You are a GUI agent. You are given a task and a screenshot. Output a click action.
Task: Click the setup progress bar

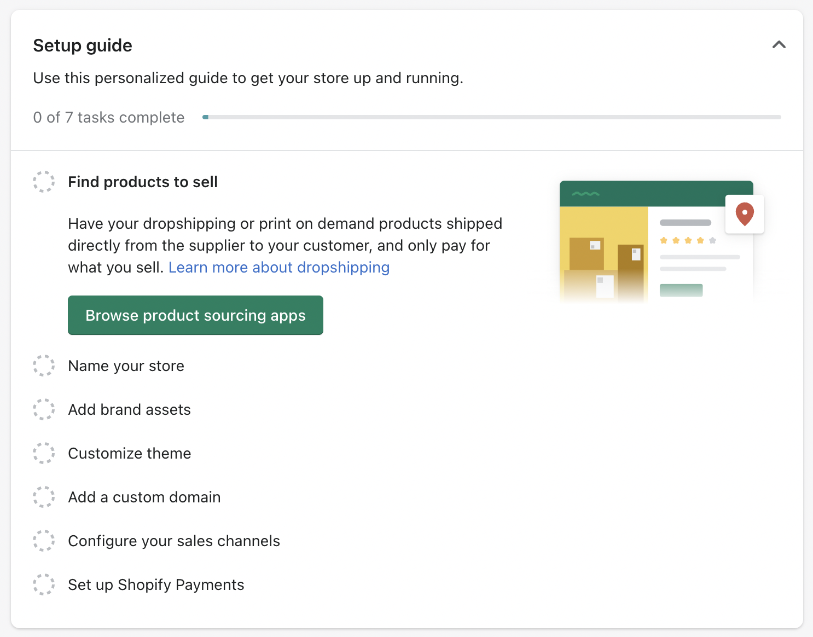pyautogui.click(x=492, y=117)
